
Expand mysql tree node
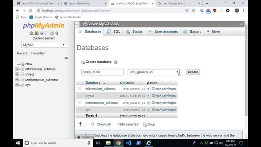point(17,74)
